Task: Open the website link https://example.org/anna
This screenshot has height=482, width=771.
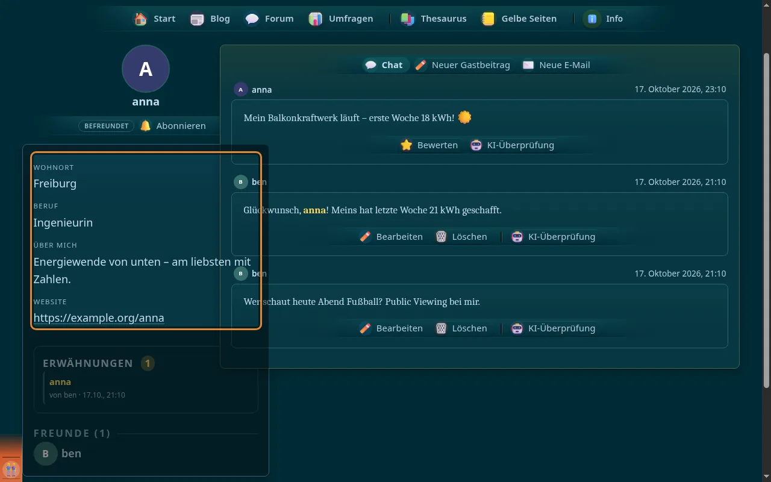Action: pyautogui.click(x=99, y=318)
